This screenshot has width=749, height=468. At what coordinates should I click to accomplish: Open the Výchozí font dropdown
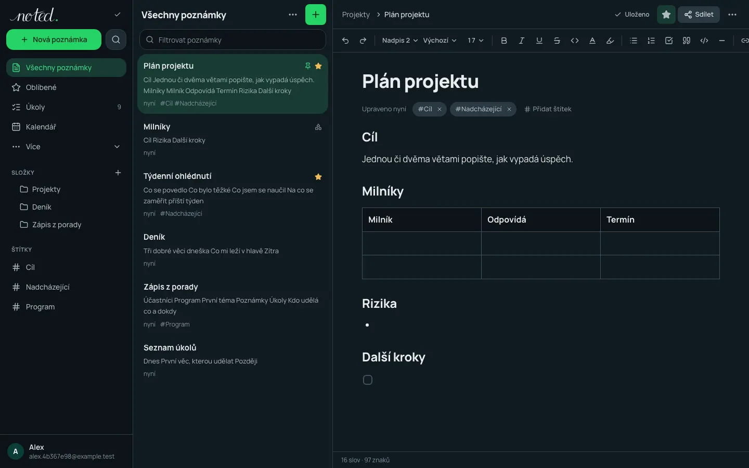pyautogui.click(x=440, y=41)
